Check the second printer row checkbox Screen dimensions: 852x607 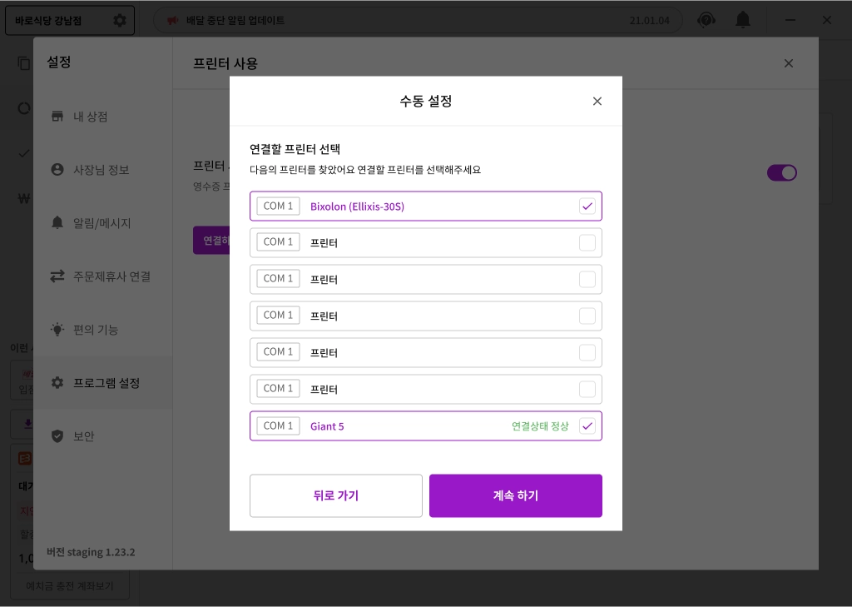coord(587,243)
